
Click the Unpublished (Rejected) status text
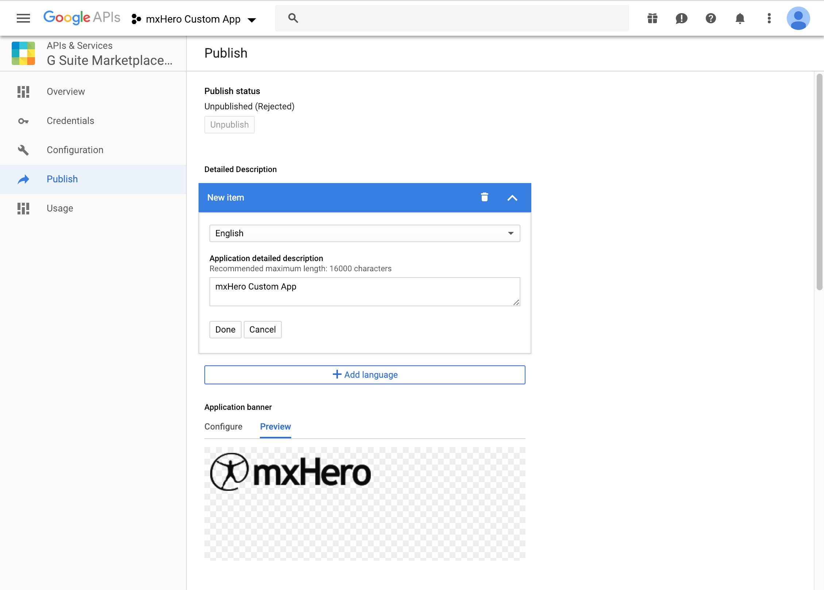pyautogui.click(x=249, y=106)
